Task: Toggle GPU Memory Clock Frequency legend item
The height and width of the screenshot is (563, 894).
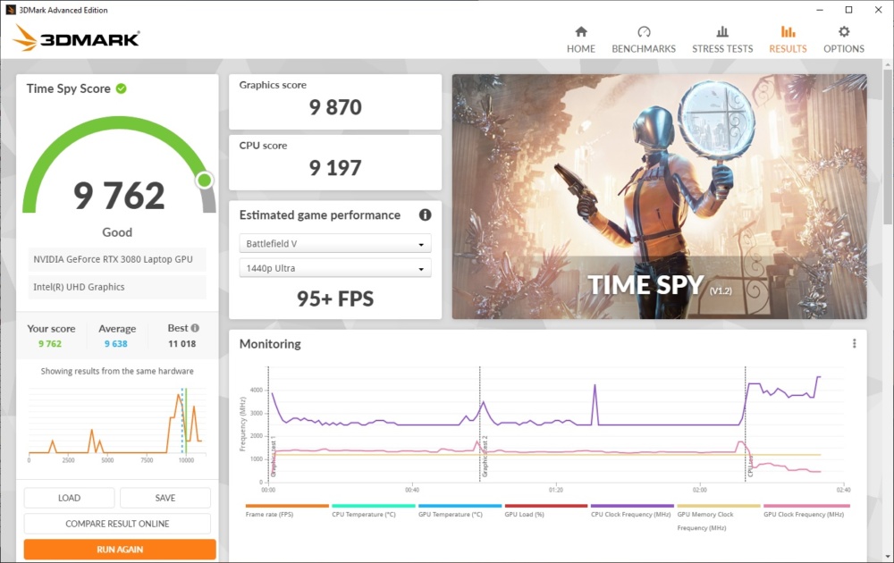Action: [x=719, y=517]
